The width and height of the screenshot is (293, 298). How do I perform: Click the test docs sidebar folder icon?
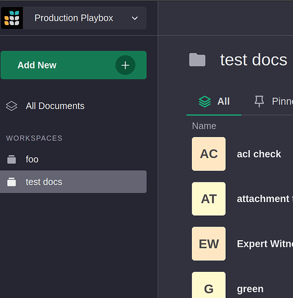(x=11, y=182)
